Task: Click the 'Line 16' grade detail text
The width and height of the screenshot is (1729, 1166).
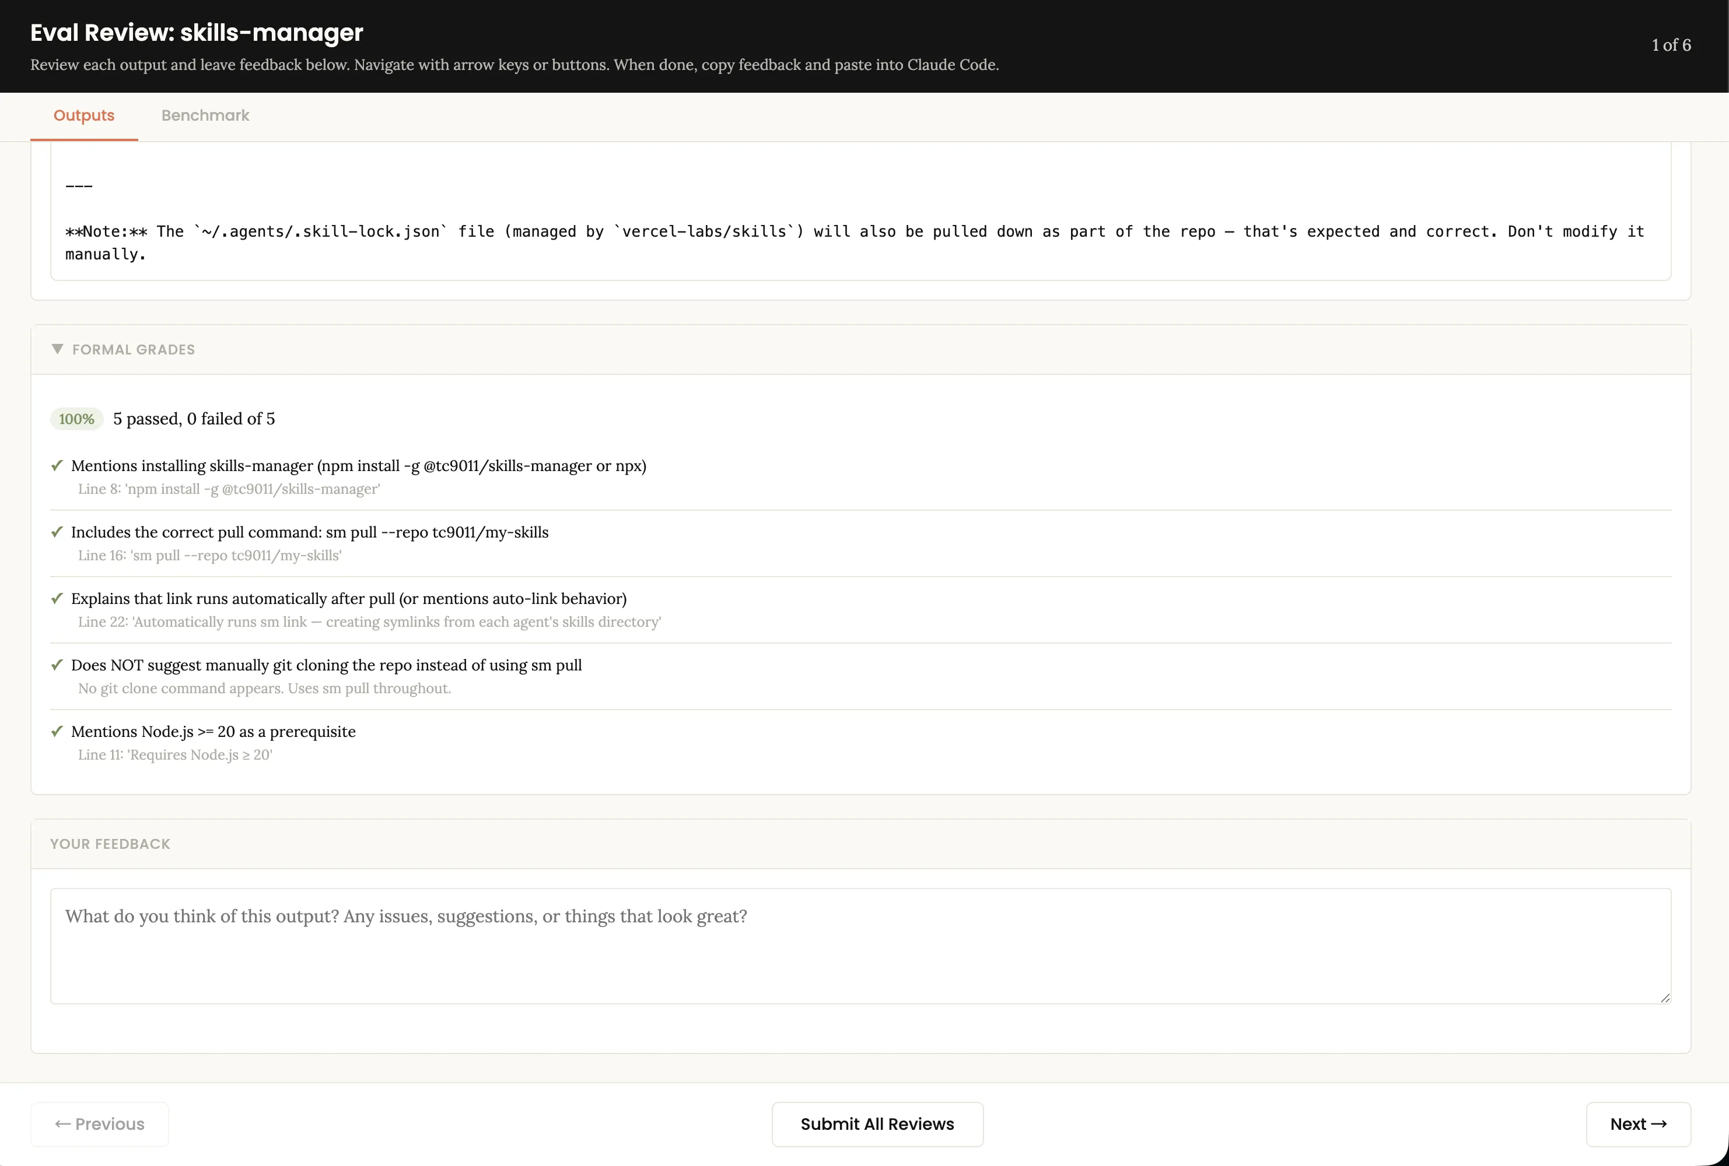Action: point(209,556)
